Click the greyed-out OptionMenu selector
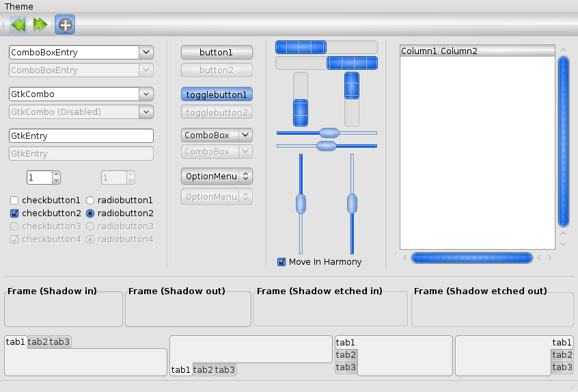This screenshot has width=578, height=392. pyautogui.click(x=217, y=197)
